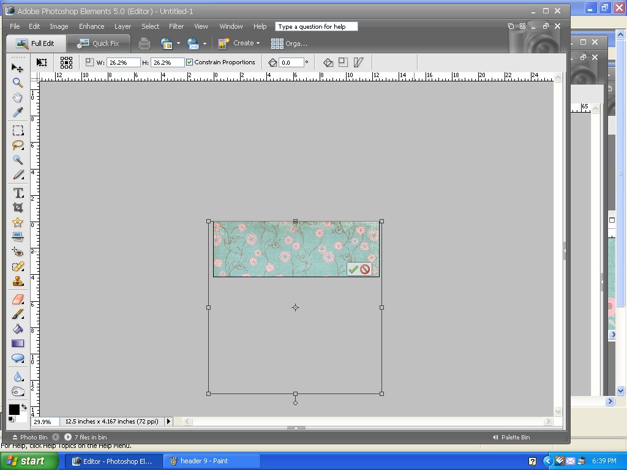Click Editor - Photoshop Elements taskbar item

[x=113, y=461]
